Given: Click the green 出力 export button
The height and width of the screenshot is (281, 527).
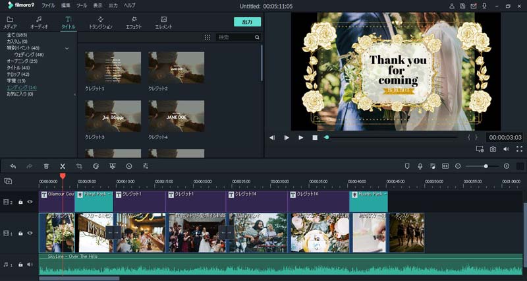Looking at the screenshot, I should pos(248,22).
